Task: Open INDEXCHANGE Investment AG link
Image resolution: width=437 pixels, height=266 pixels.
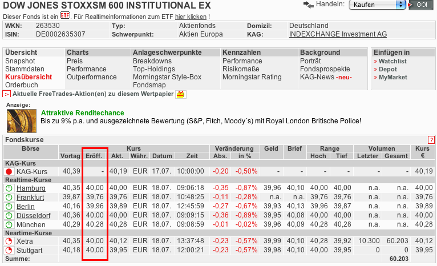Action: coord(338,34)
